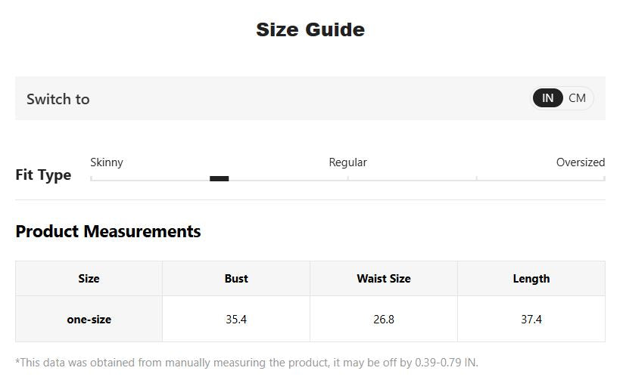Click the Waist Size column header
The width and height of the screenshot is (623, 377).
[384, 278]
